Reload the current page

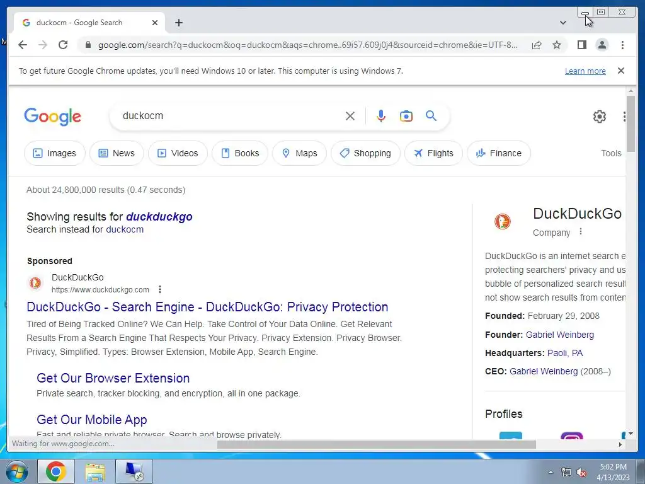pyautogui.click(x=63, y=45)
